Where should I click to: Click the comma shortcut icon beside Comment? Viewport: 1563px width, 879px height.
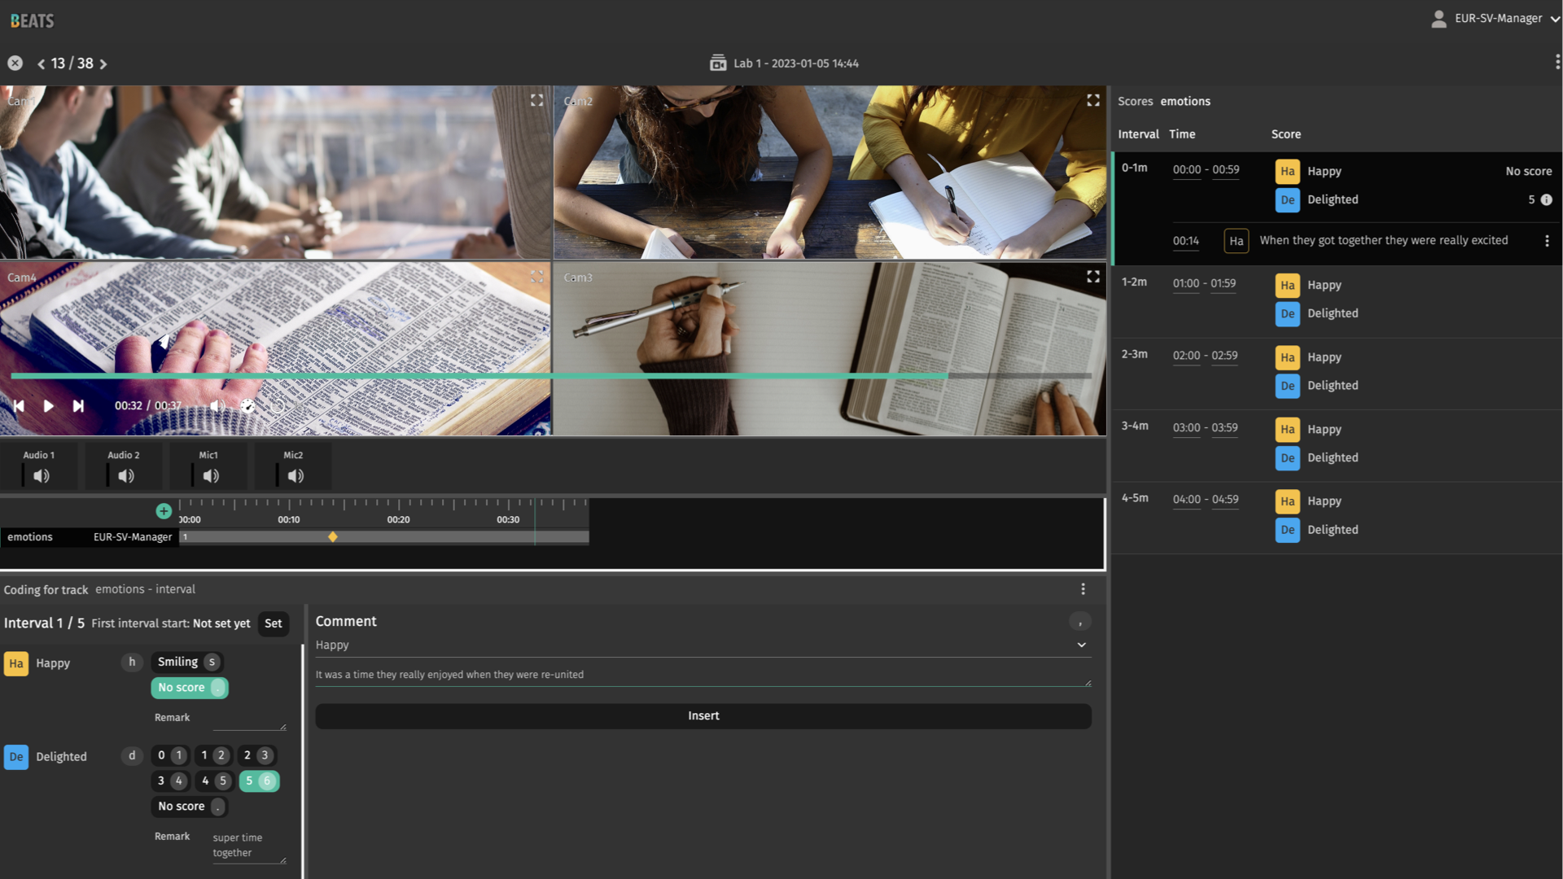tap(1079, 622)
